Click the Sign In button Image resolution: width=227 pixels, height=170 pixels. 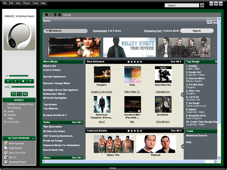click(x=197, y=31)
